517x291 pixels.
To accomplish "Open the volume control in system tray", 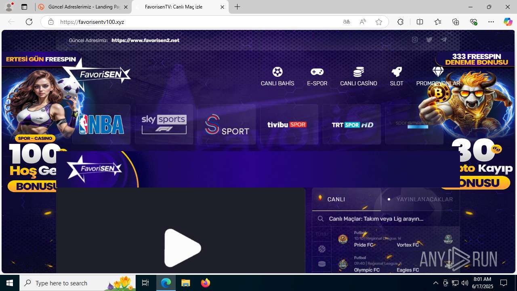I will pyautogui.click(x=464, y=283).
